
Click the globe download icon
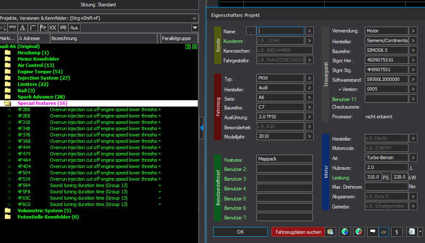[345, 232]
